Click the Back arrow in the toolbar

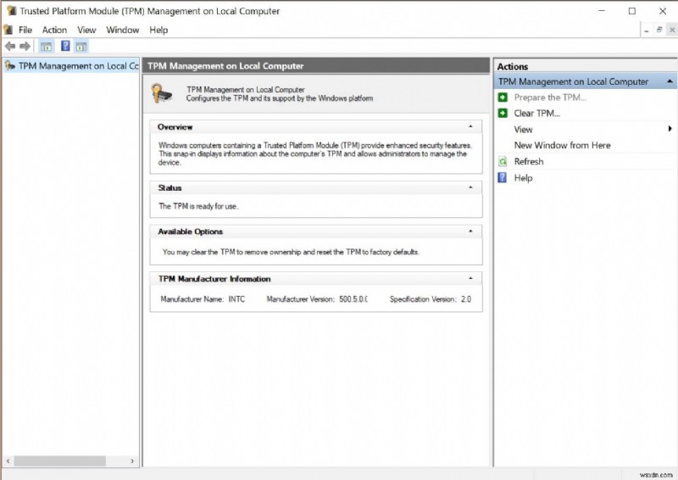[10, 46]
